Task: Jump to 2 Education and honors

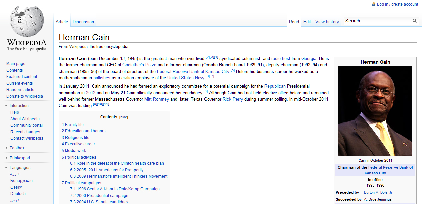Action: (x=84, y=131)
